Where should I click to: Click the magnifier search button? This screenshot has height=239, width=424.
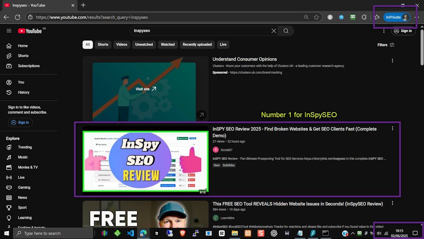[x=286, y=31]
